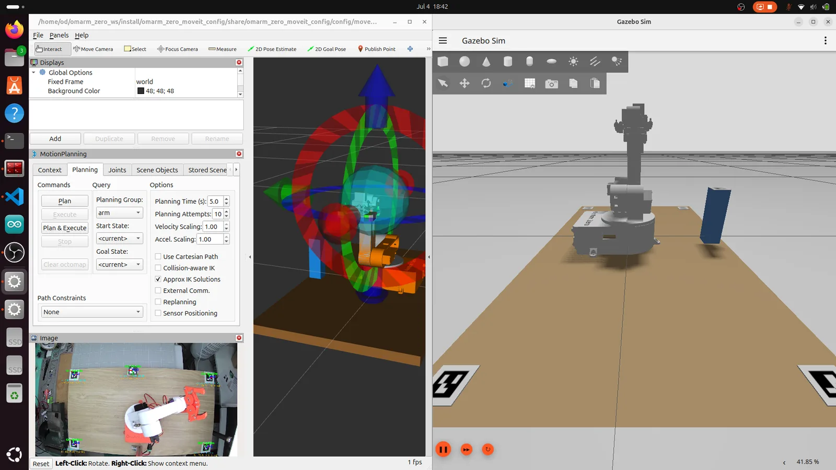This screenshot has height=470, width=836.
Task: Uncheck Approx IK Solutions
Action: (158, 279)
